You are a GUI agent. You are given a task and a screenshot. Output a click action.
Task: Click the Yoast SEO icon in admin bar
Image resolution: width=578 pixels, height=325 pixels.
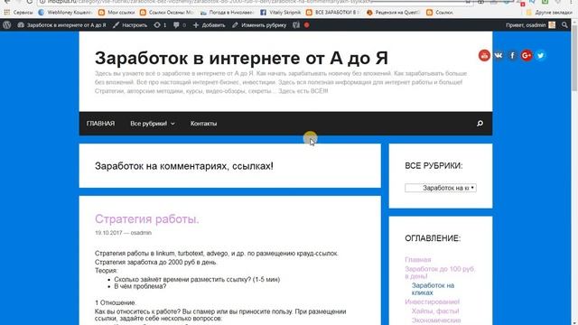(x=296, y=25)
